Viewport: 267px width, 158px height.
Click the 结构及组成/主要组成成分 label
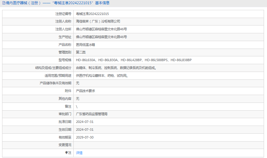point(53,68)
